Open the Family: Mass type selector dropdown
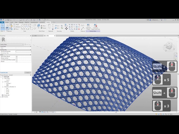 pos(12,44)
